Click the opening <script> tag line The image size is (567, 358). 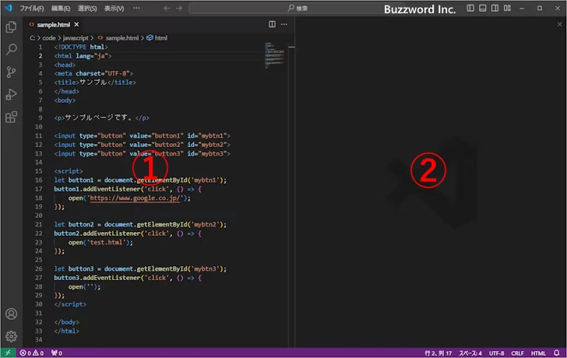point(69,171)
